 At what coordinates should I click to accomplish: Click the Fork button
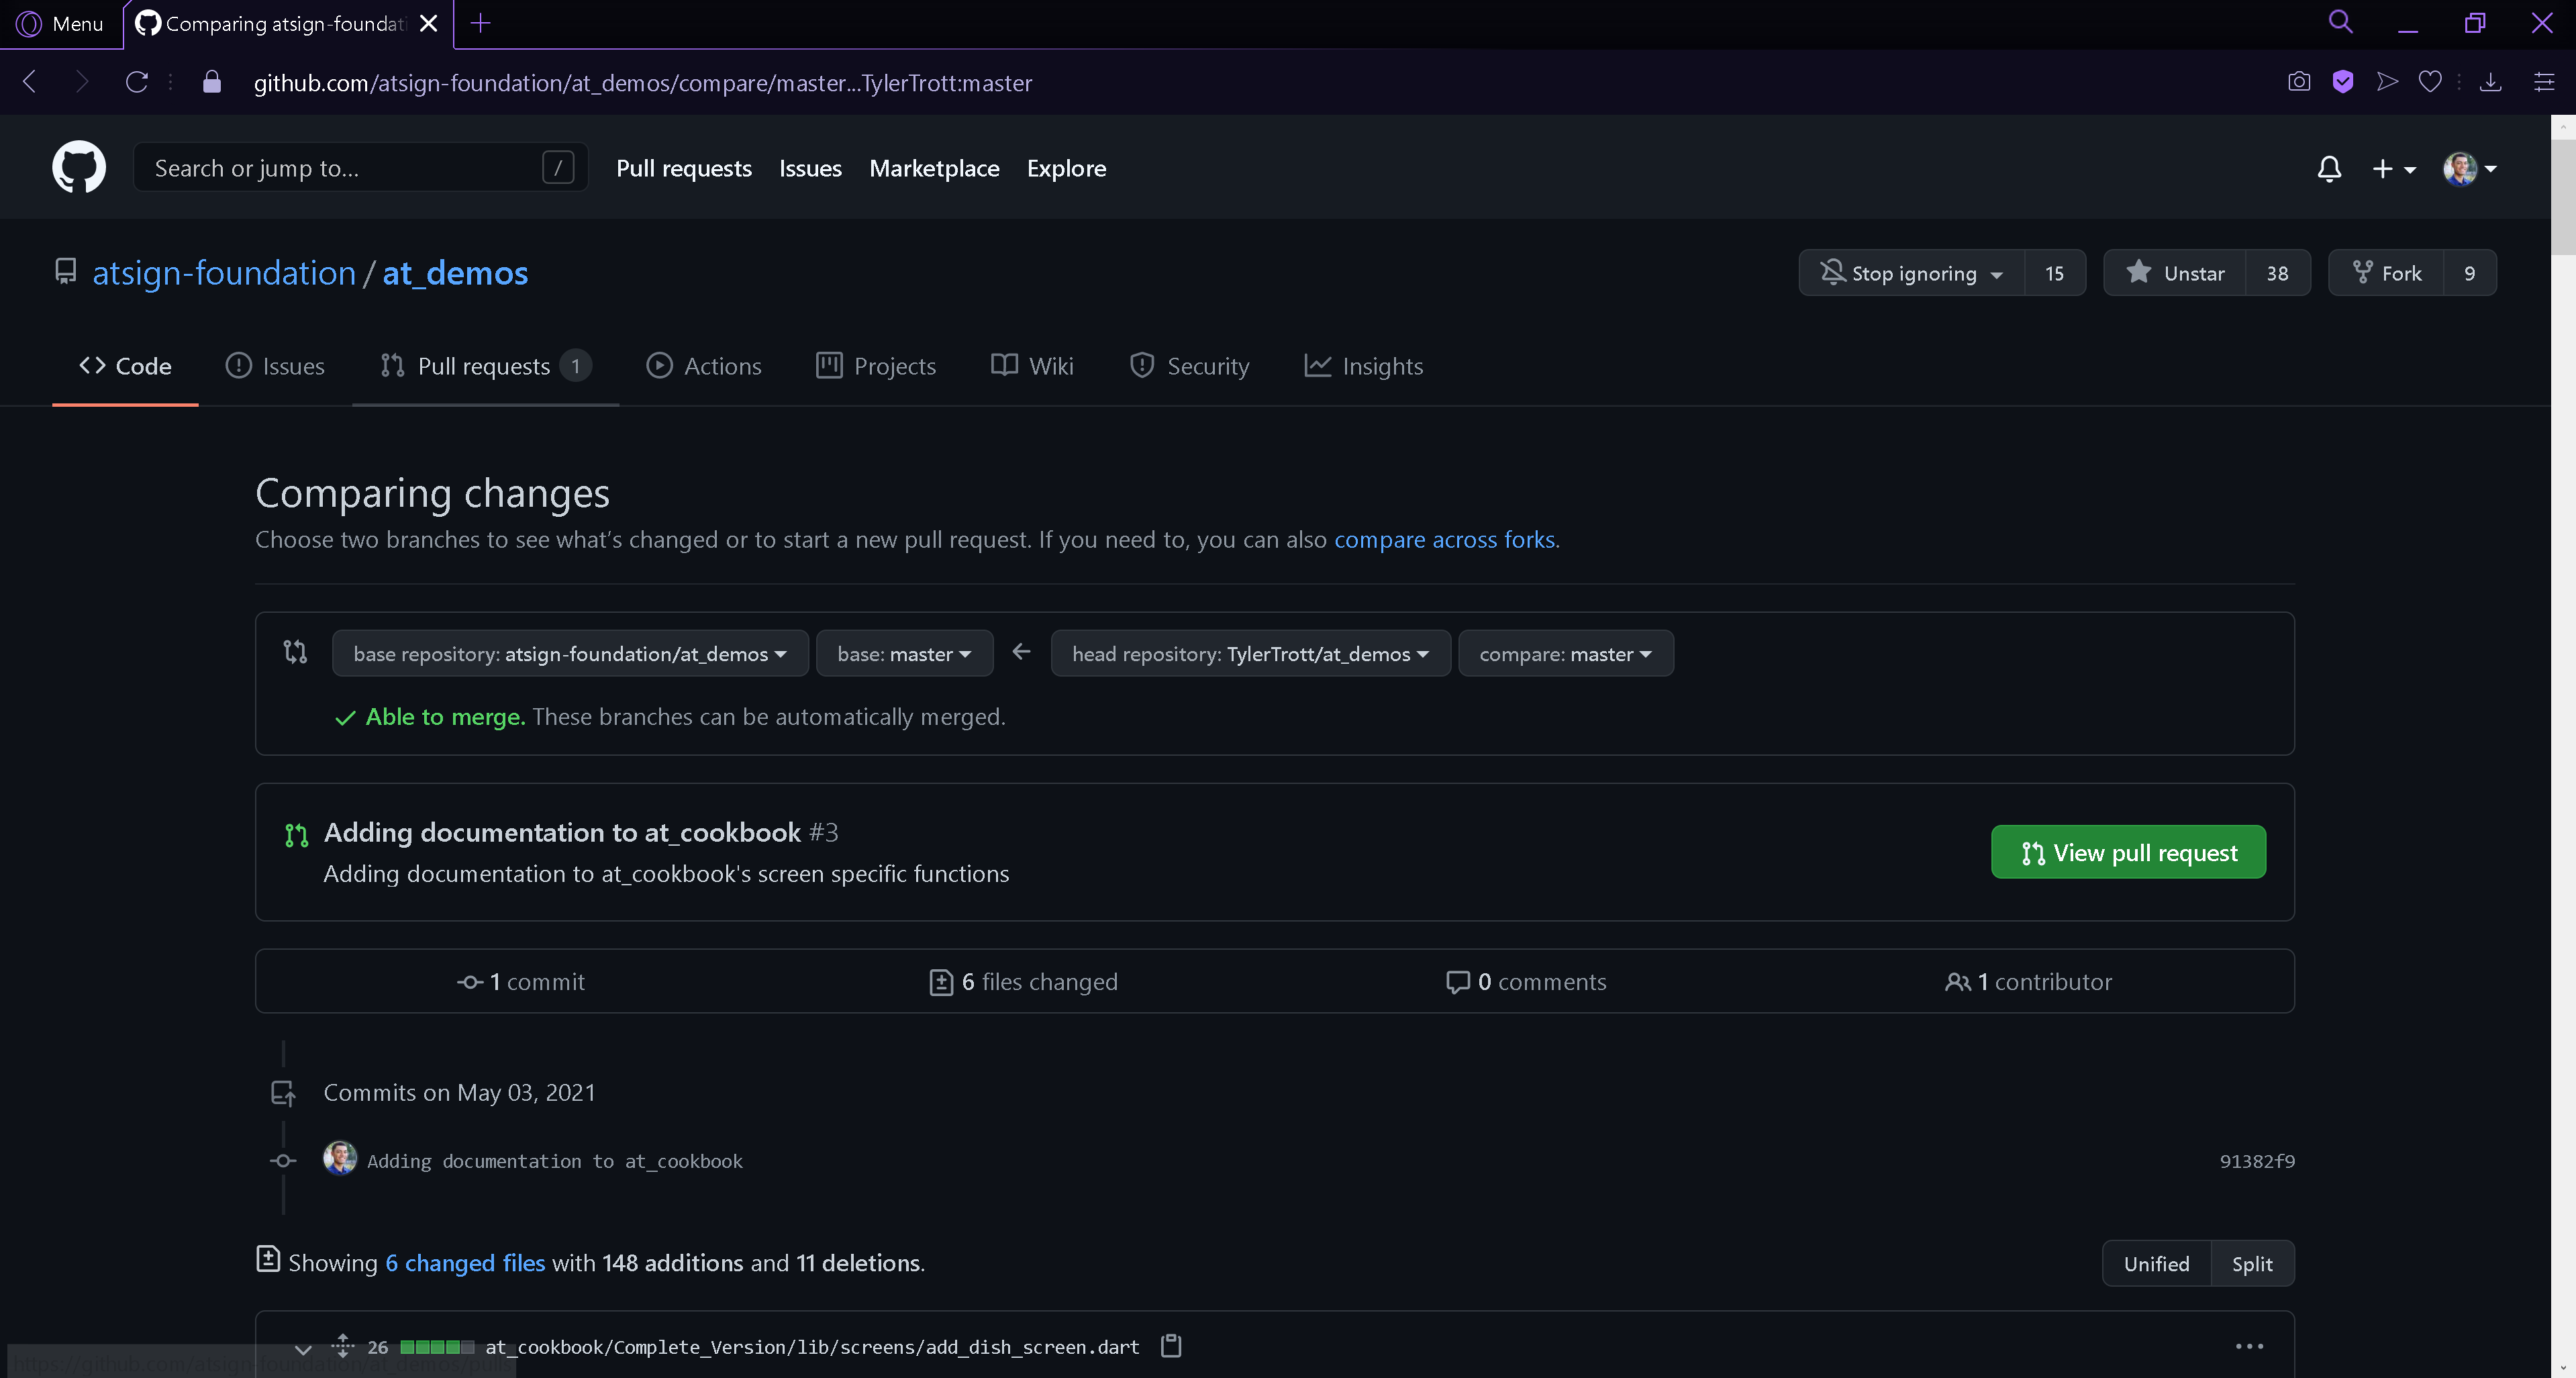click(2386, 272)
